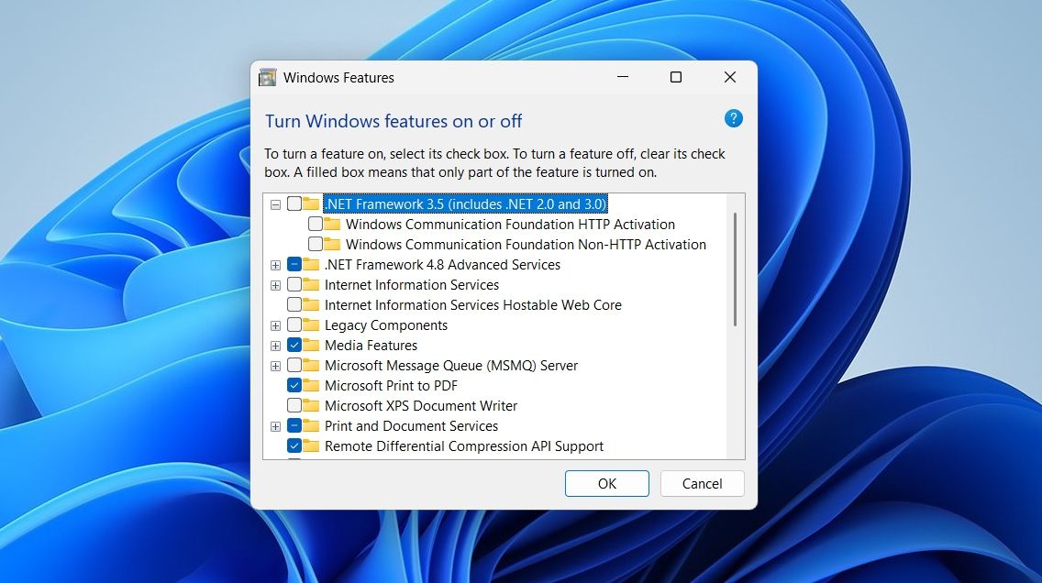The width and height of the screenshot is (1042, 583).
Task: Click the folder icon beside Microsoft Print to PDF
Action: pyautogui.click(x=311, y=385)
